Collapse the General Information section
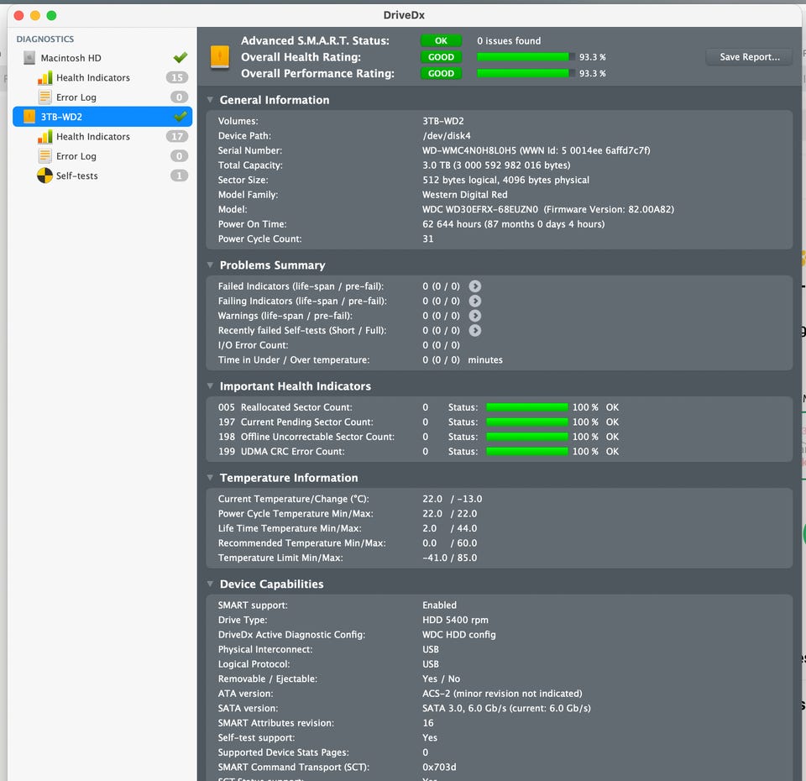 click(210, 100)
